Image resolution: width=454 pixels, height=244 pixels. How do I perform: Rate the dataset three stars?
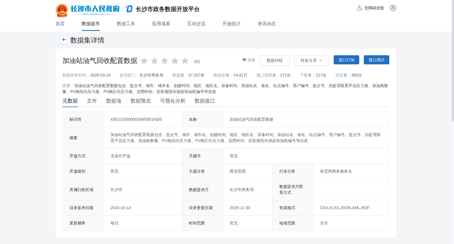coord(165,61)
